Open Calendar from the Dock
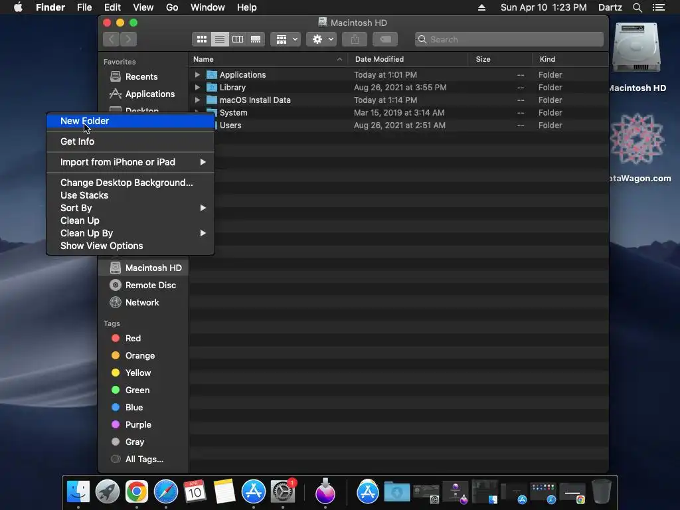 coord(195,492)
